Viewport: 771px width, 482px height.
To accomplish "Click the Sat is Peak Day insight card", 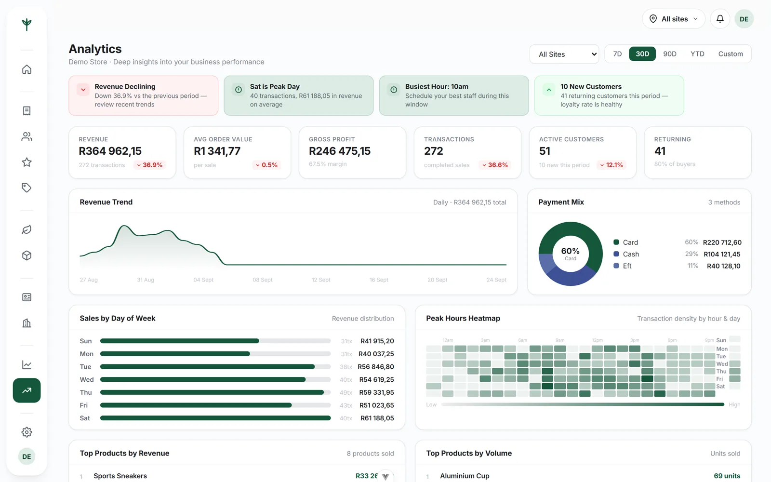I will 299,95.
